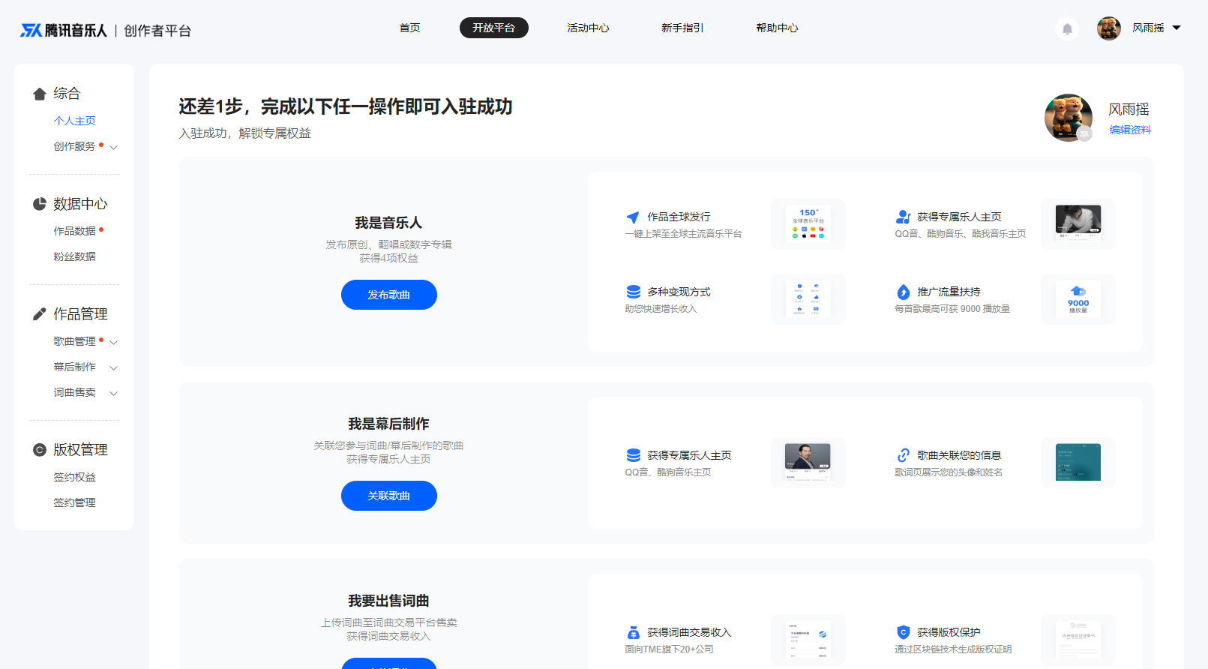Expand the 幕后制作 sidebar chevron
Viewport: 1208px width, 669px height.
click(x=114, y=367)
